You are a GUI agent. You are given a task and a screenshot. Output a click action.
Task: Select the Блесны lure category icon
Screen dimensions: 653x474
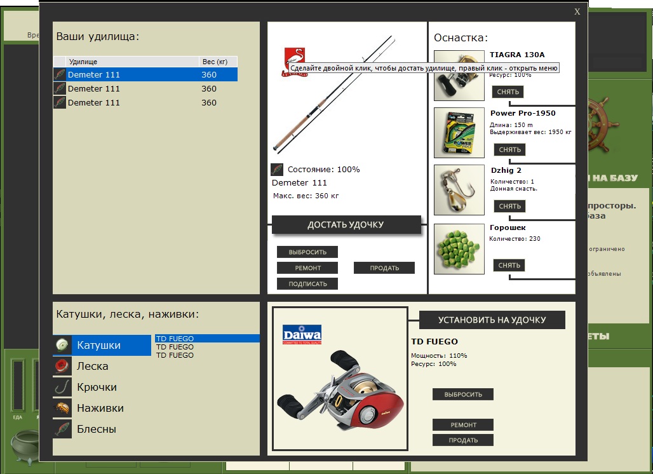62,429
